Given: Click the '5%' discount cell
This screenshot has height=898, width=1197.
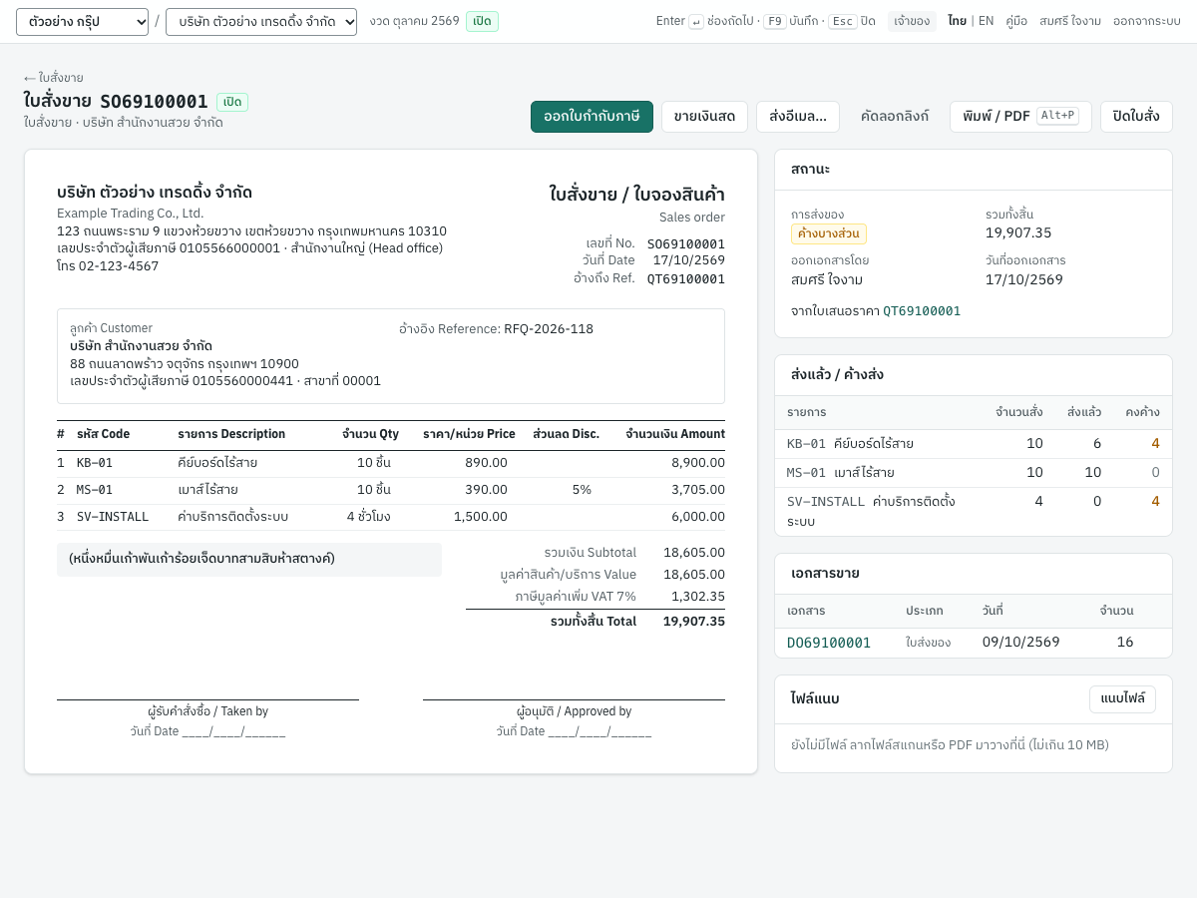Looking at the screenshot, I should [582, 490].
